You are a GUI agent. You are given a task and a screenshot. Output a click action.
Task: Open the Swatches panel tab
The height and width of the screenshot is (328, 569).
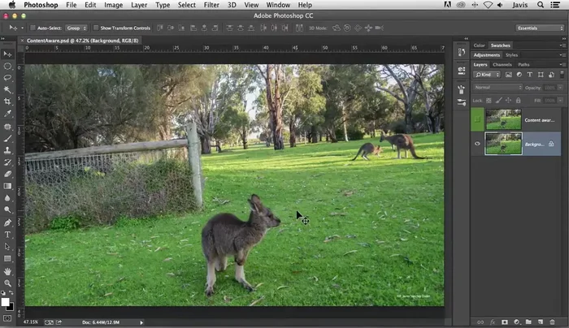point(500,45)
